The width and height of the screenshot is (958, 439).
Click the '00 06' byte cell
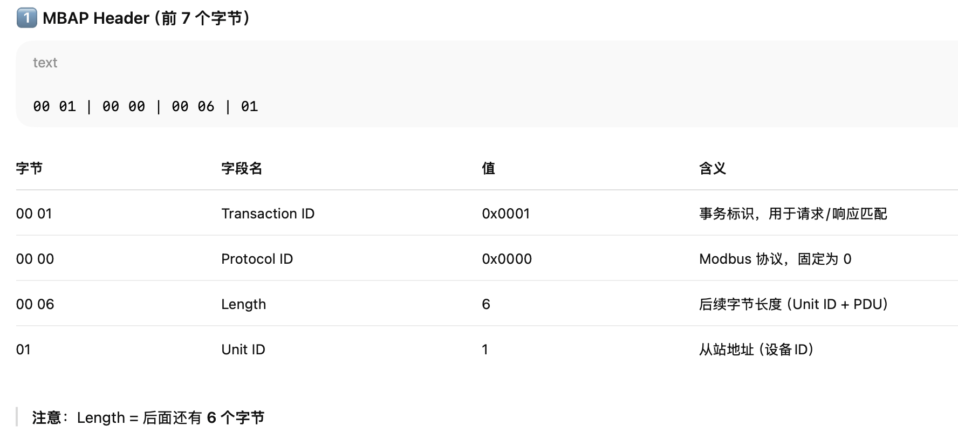click(x=35, y=304)
